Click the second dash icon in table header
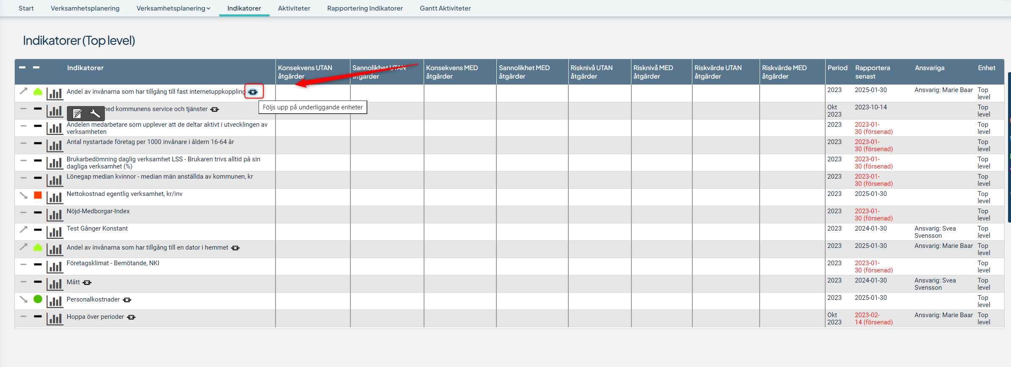 36,68
